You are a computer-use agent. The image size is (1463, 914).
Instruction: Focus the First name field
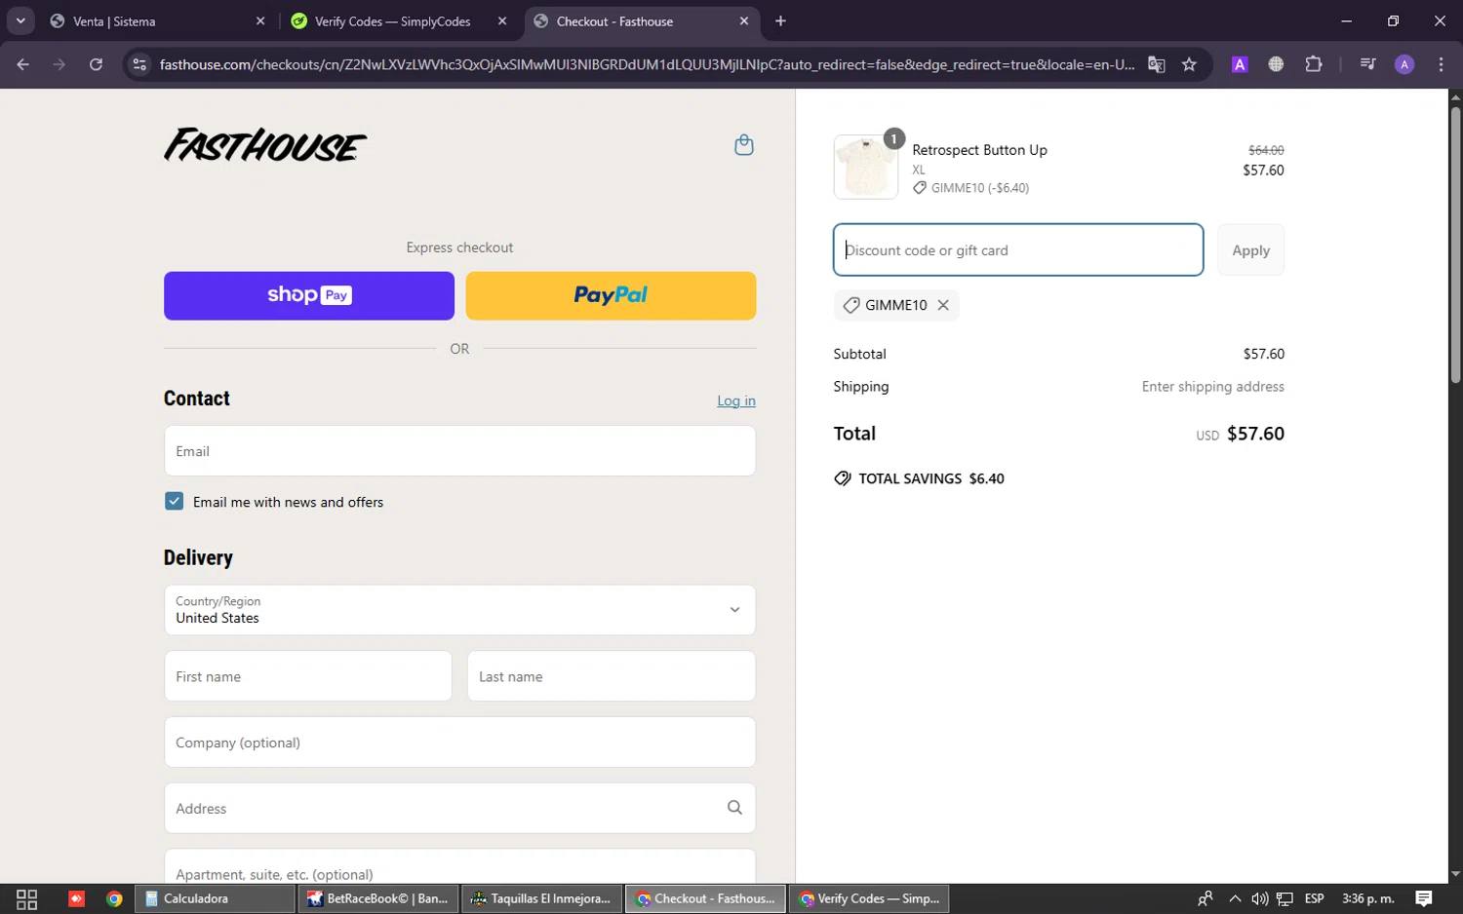[x=308, y=676]
